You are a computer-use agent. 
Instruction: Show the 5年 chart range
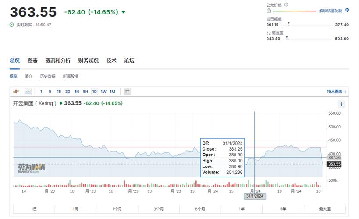pos(283,209)
